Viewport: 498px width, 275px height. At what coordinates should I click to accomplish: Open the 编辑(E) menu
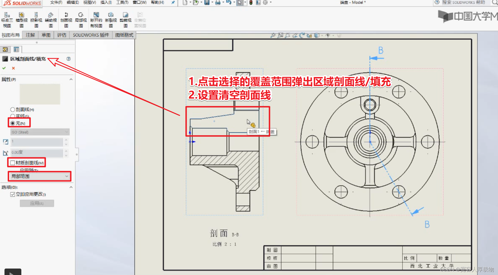tap(73, 3)
